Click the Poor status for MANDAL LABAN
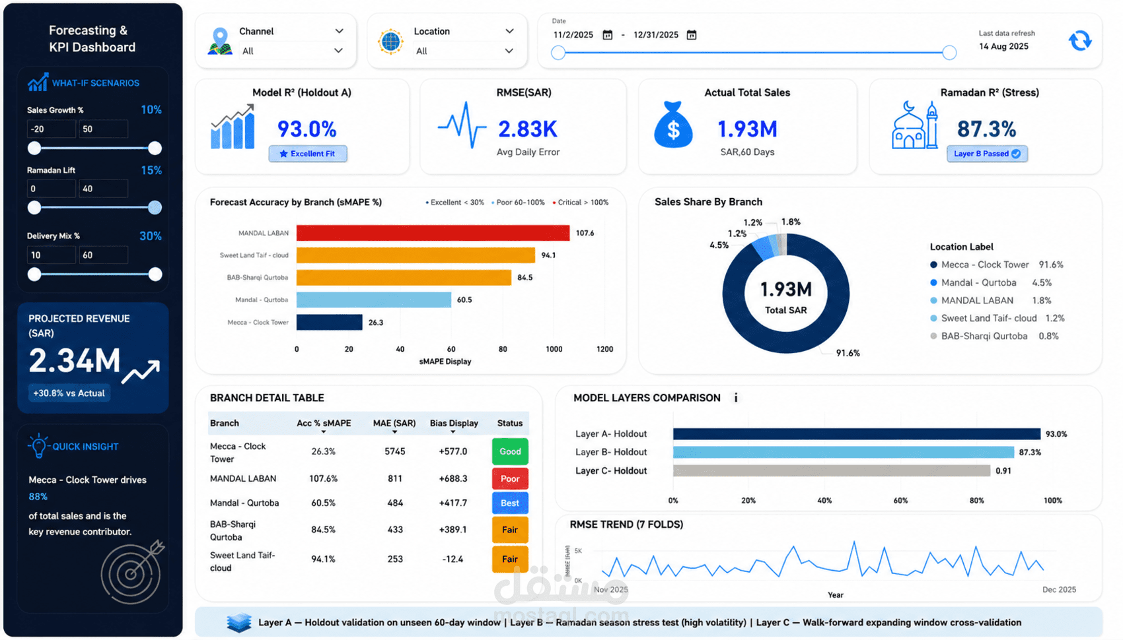The width and height of the screenshot is (1123, 640). 510,478
